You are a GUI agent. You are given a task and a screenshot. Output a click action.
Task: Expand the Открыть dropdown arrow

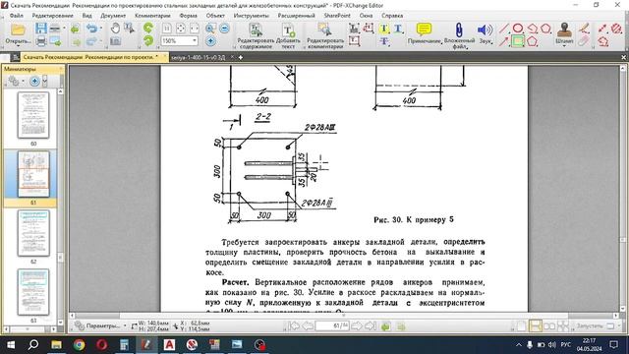(18, 46)
